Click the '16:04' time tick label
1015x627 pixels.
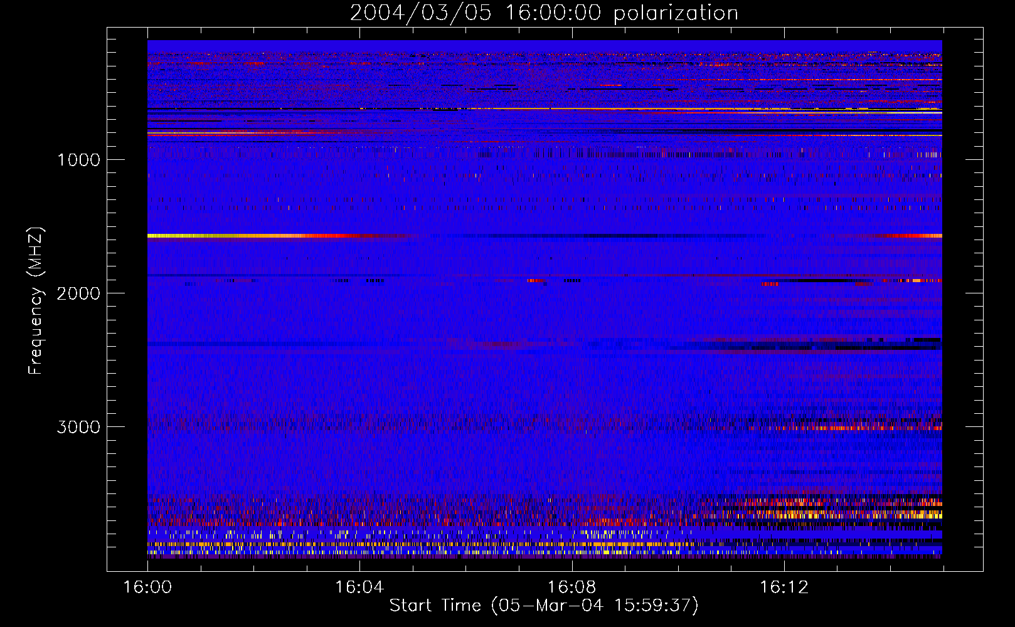click(359, 587)
